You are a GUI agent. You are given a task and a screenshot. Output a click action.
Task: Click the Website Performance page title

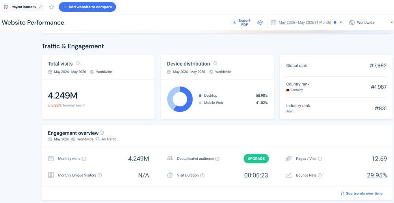click(33, 22)
